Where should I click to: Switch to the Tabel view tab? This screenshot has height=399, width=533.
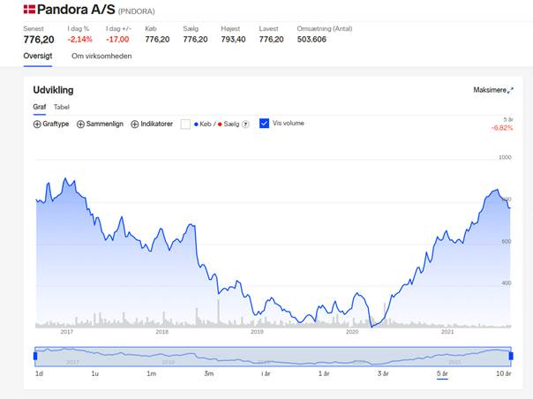(62, 107)
